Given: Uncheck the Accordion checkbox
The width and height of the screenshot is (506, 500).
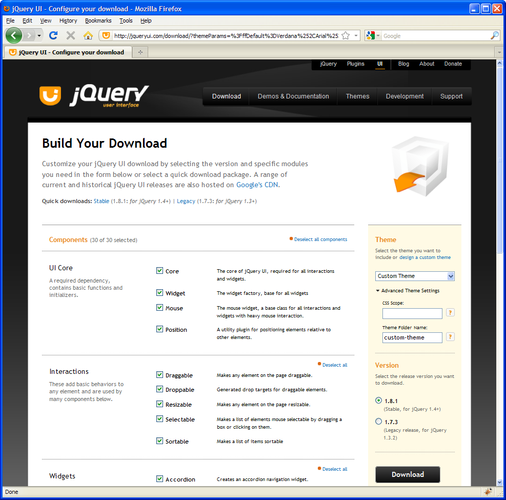Looking at the screenshot, I should 159,478.
